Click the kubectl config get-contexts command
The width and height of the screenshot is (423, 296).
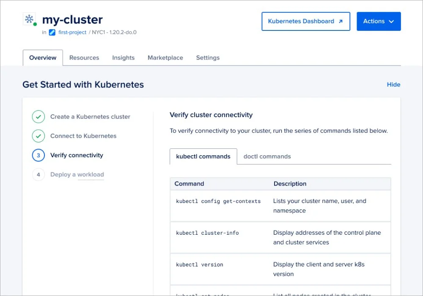[x=218, y=201]
